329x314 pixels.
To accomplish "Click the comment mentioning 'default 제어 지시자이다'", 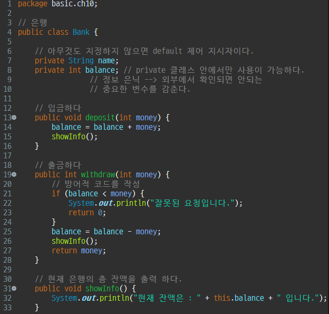I will click(144, 51).
